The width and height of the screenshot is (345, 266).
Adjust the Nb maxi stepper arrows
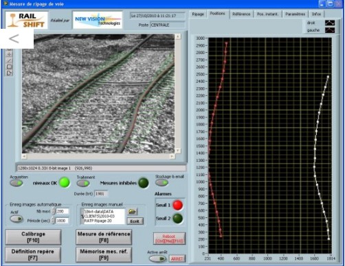(54, 211)
